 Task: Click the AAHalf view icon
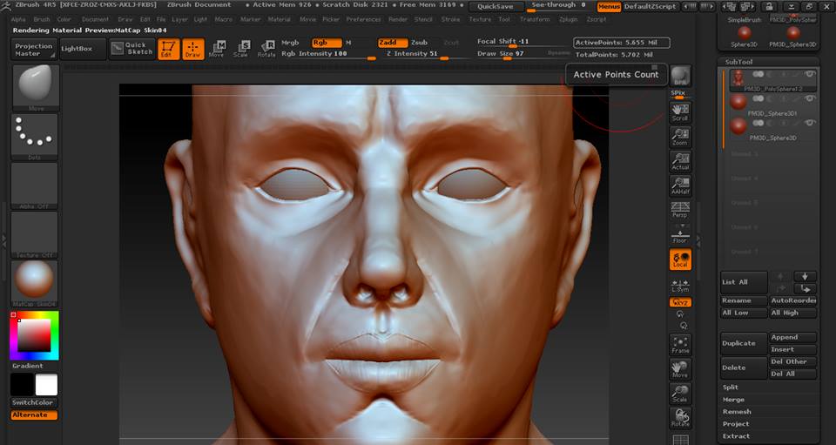tap(680, 185)
